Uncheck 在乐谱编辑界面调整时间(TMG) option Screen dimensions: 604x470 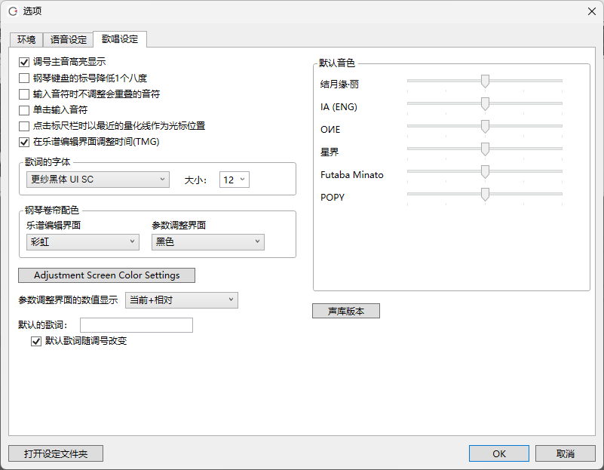click(x=24, y=142)
